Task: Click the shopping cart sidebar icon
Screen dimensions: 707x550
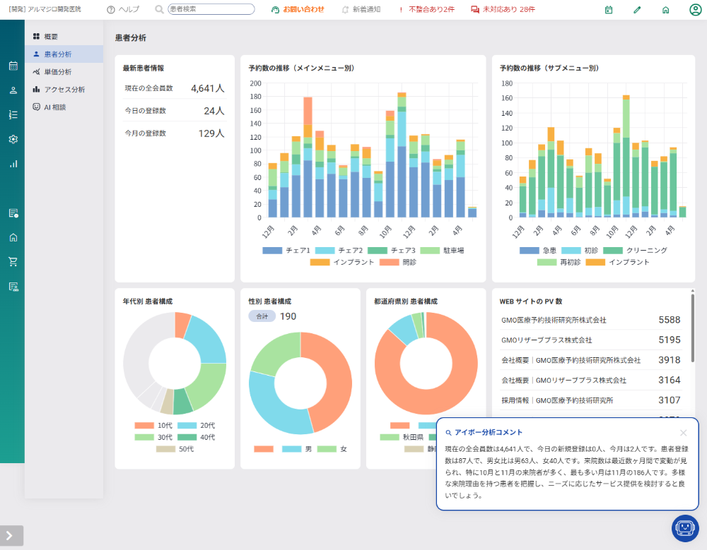Action: click(13, 262)
